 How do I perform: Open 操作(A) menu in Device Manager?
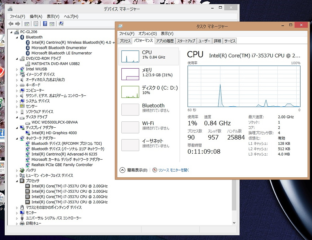[x=36, y=16]
